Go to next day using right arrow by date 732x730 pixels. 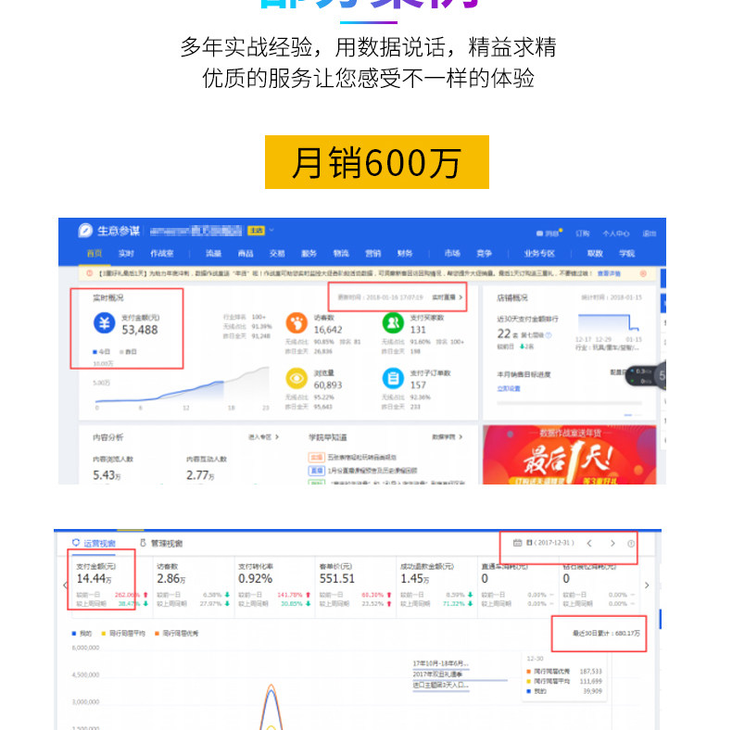tap(612, 543)
